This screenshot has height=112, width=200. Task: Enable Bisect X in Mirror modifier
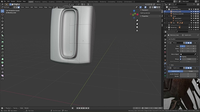pos(182,49)
